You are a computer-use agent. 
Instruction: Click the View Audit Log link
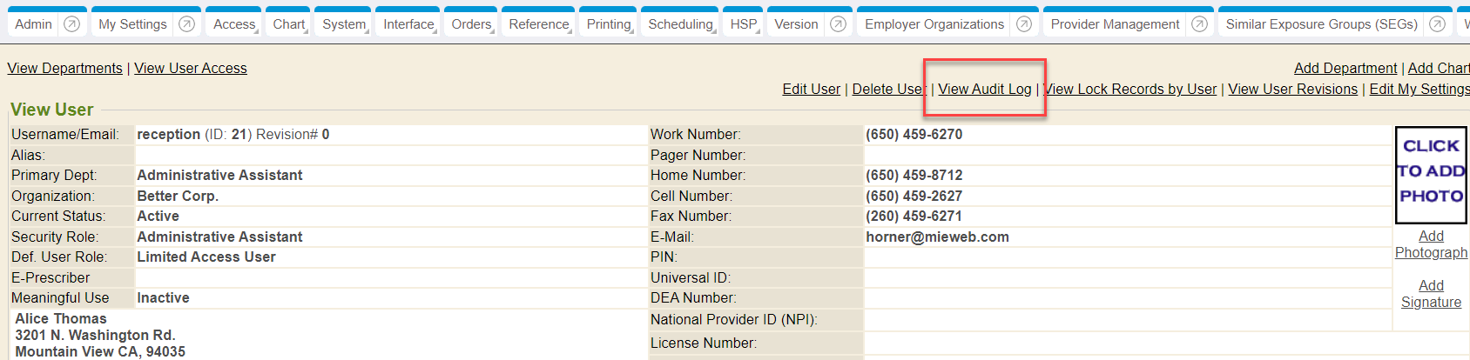coord(984,89)
